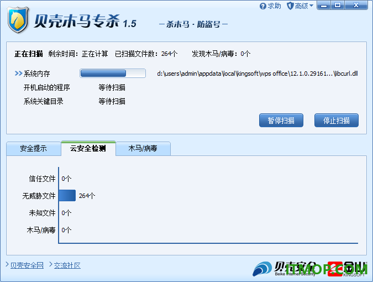Click the 正在扫描 status heading
Image resolution: width=373 pixels, height=282 pixels.
[29, 54]
